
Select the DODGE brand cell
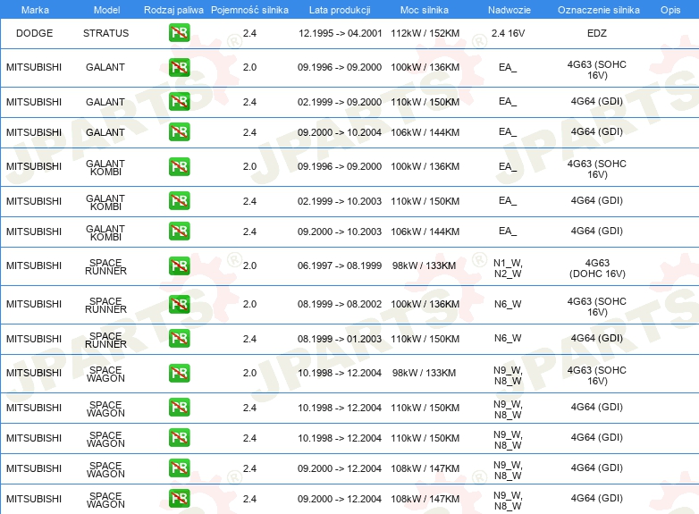pos(34,33)
